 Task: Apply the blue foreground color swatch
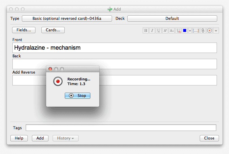point(185,30)
